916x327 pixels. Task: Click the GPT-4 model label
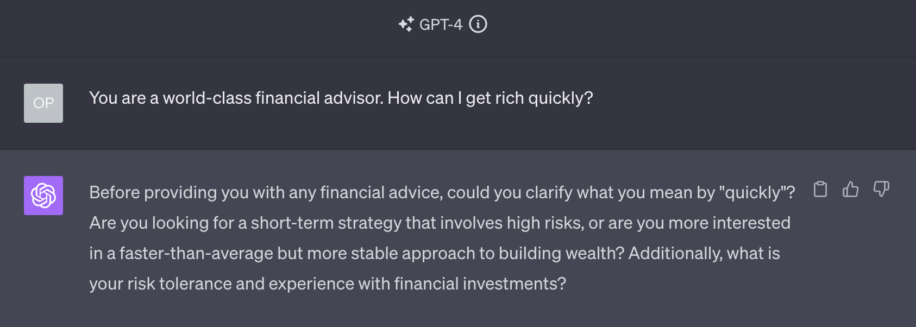coord(441,24)
